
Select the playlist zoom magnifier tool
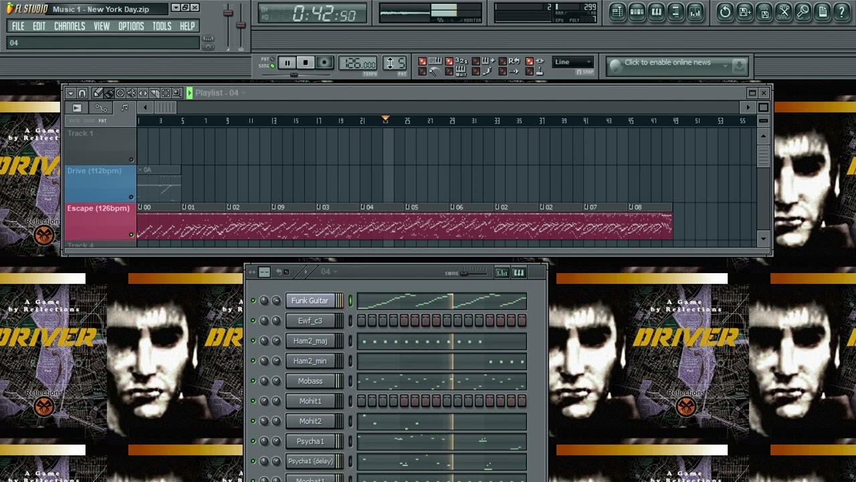click(177, 93)
